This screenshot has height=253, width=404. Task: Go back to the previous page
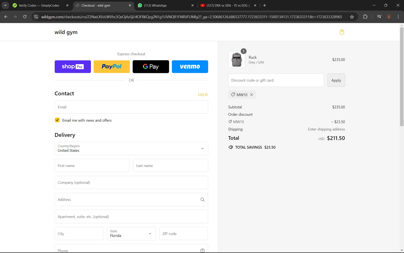[x=6, y=17]
